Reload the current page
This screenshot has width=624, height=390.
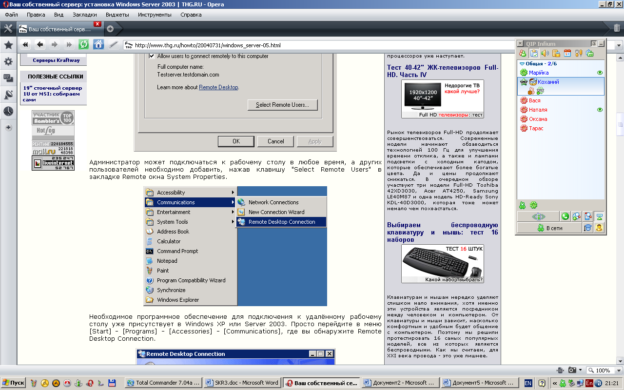[x=84, y=45]
